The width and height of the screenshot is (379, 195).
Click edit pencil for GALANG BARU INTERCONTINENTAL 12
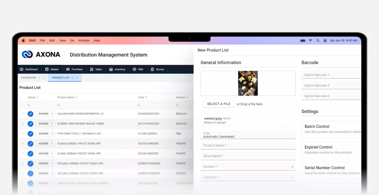click(x=30, y=114)
